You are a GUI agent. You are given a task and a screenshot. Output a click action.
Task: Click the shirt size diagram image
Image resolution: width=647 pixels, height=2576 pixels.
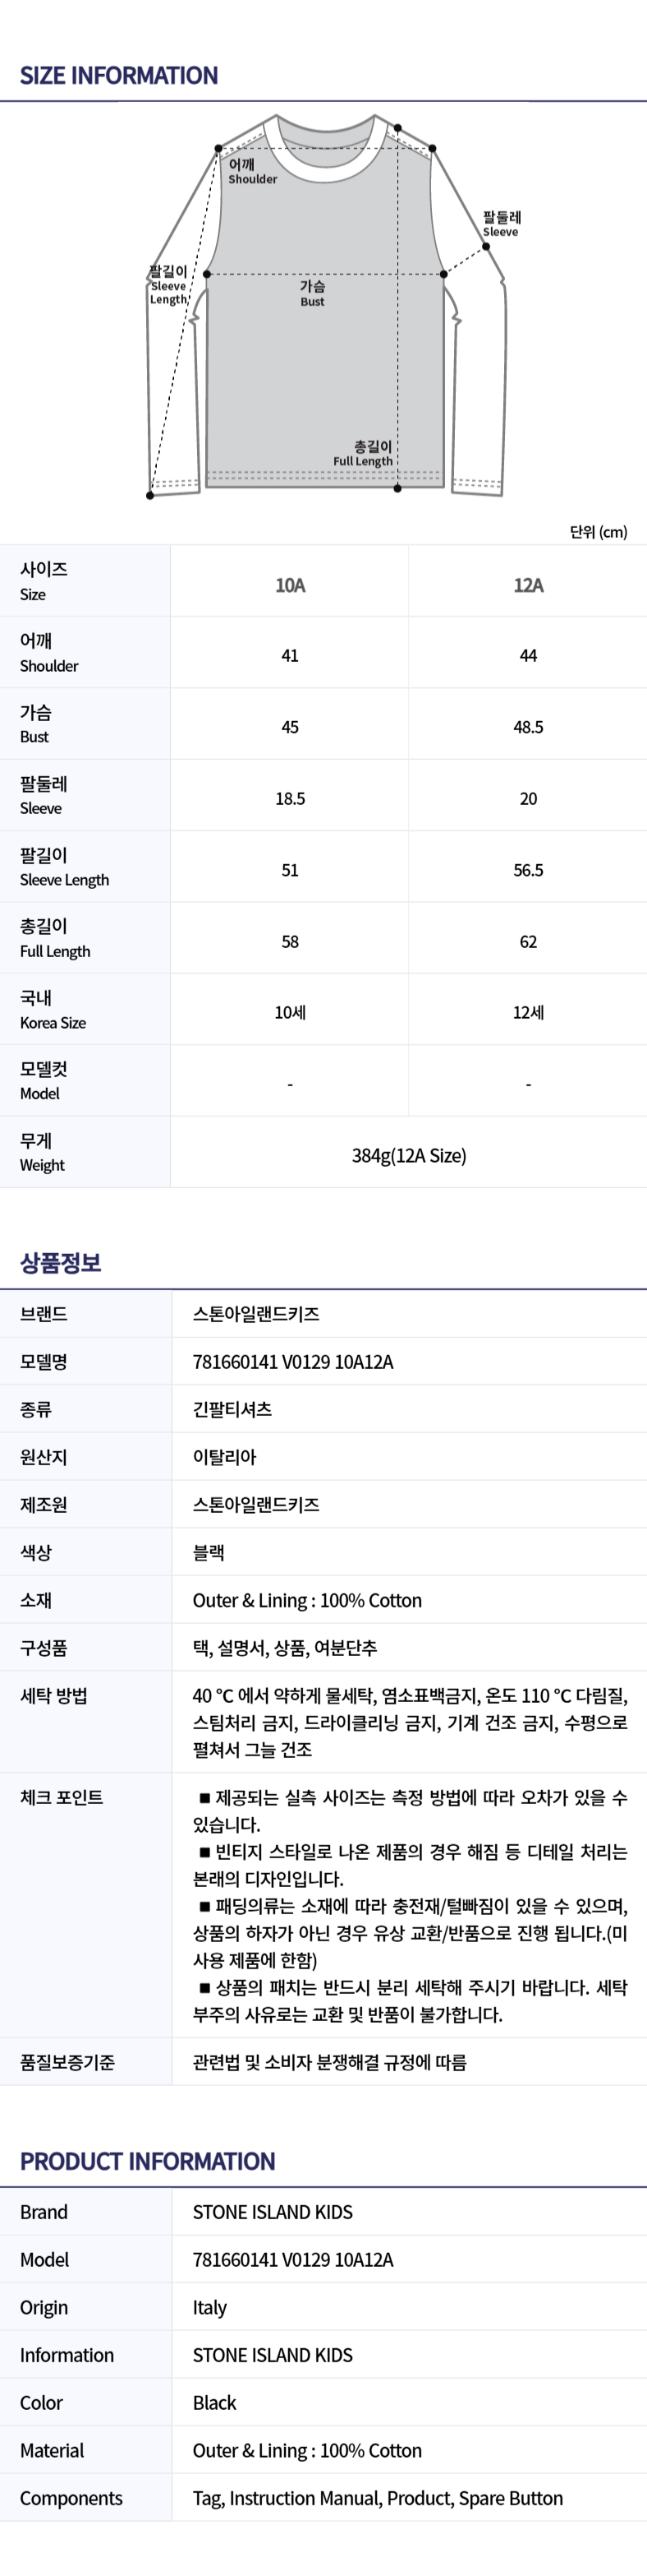(327, 305)
